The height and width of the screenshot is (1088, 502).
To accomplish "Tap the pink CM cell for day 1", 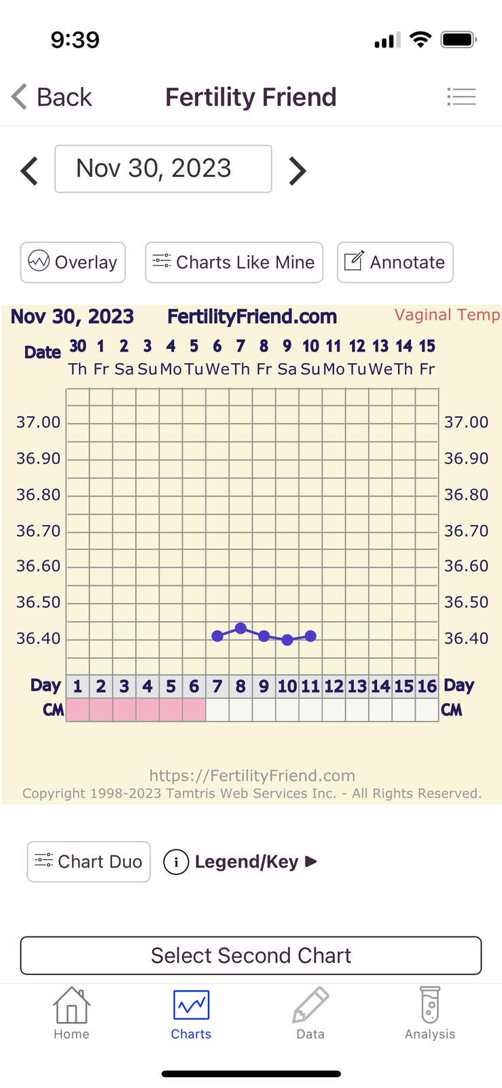I will pyautogui.click(x=77, y=710).
